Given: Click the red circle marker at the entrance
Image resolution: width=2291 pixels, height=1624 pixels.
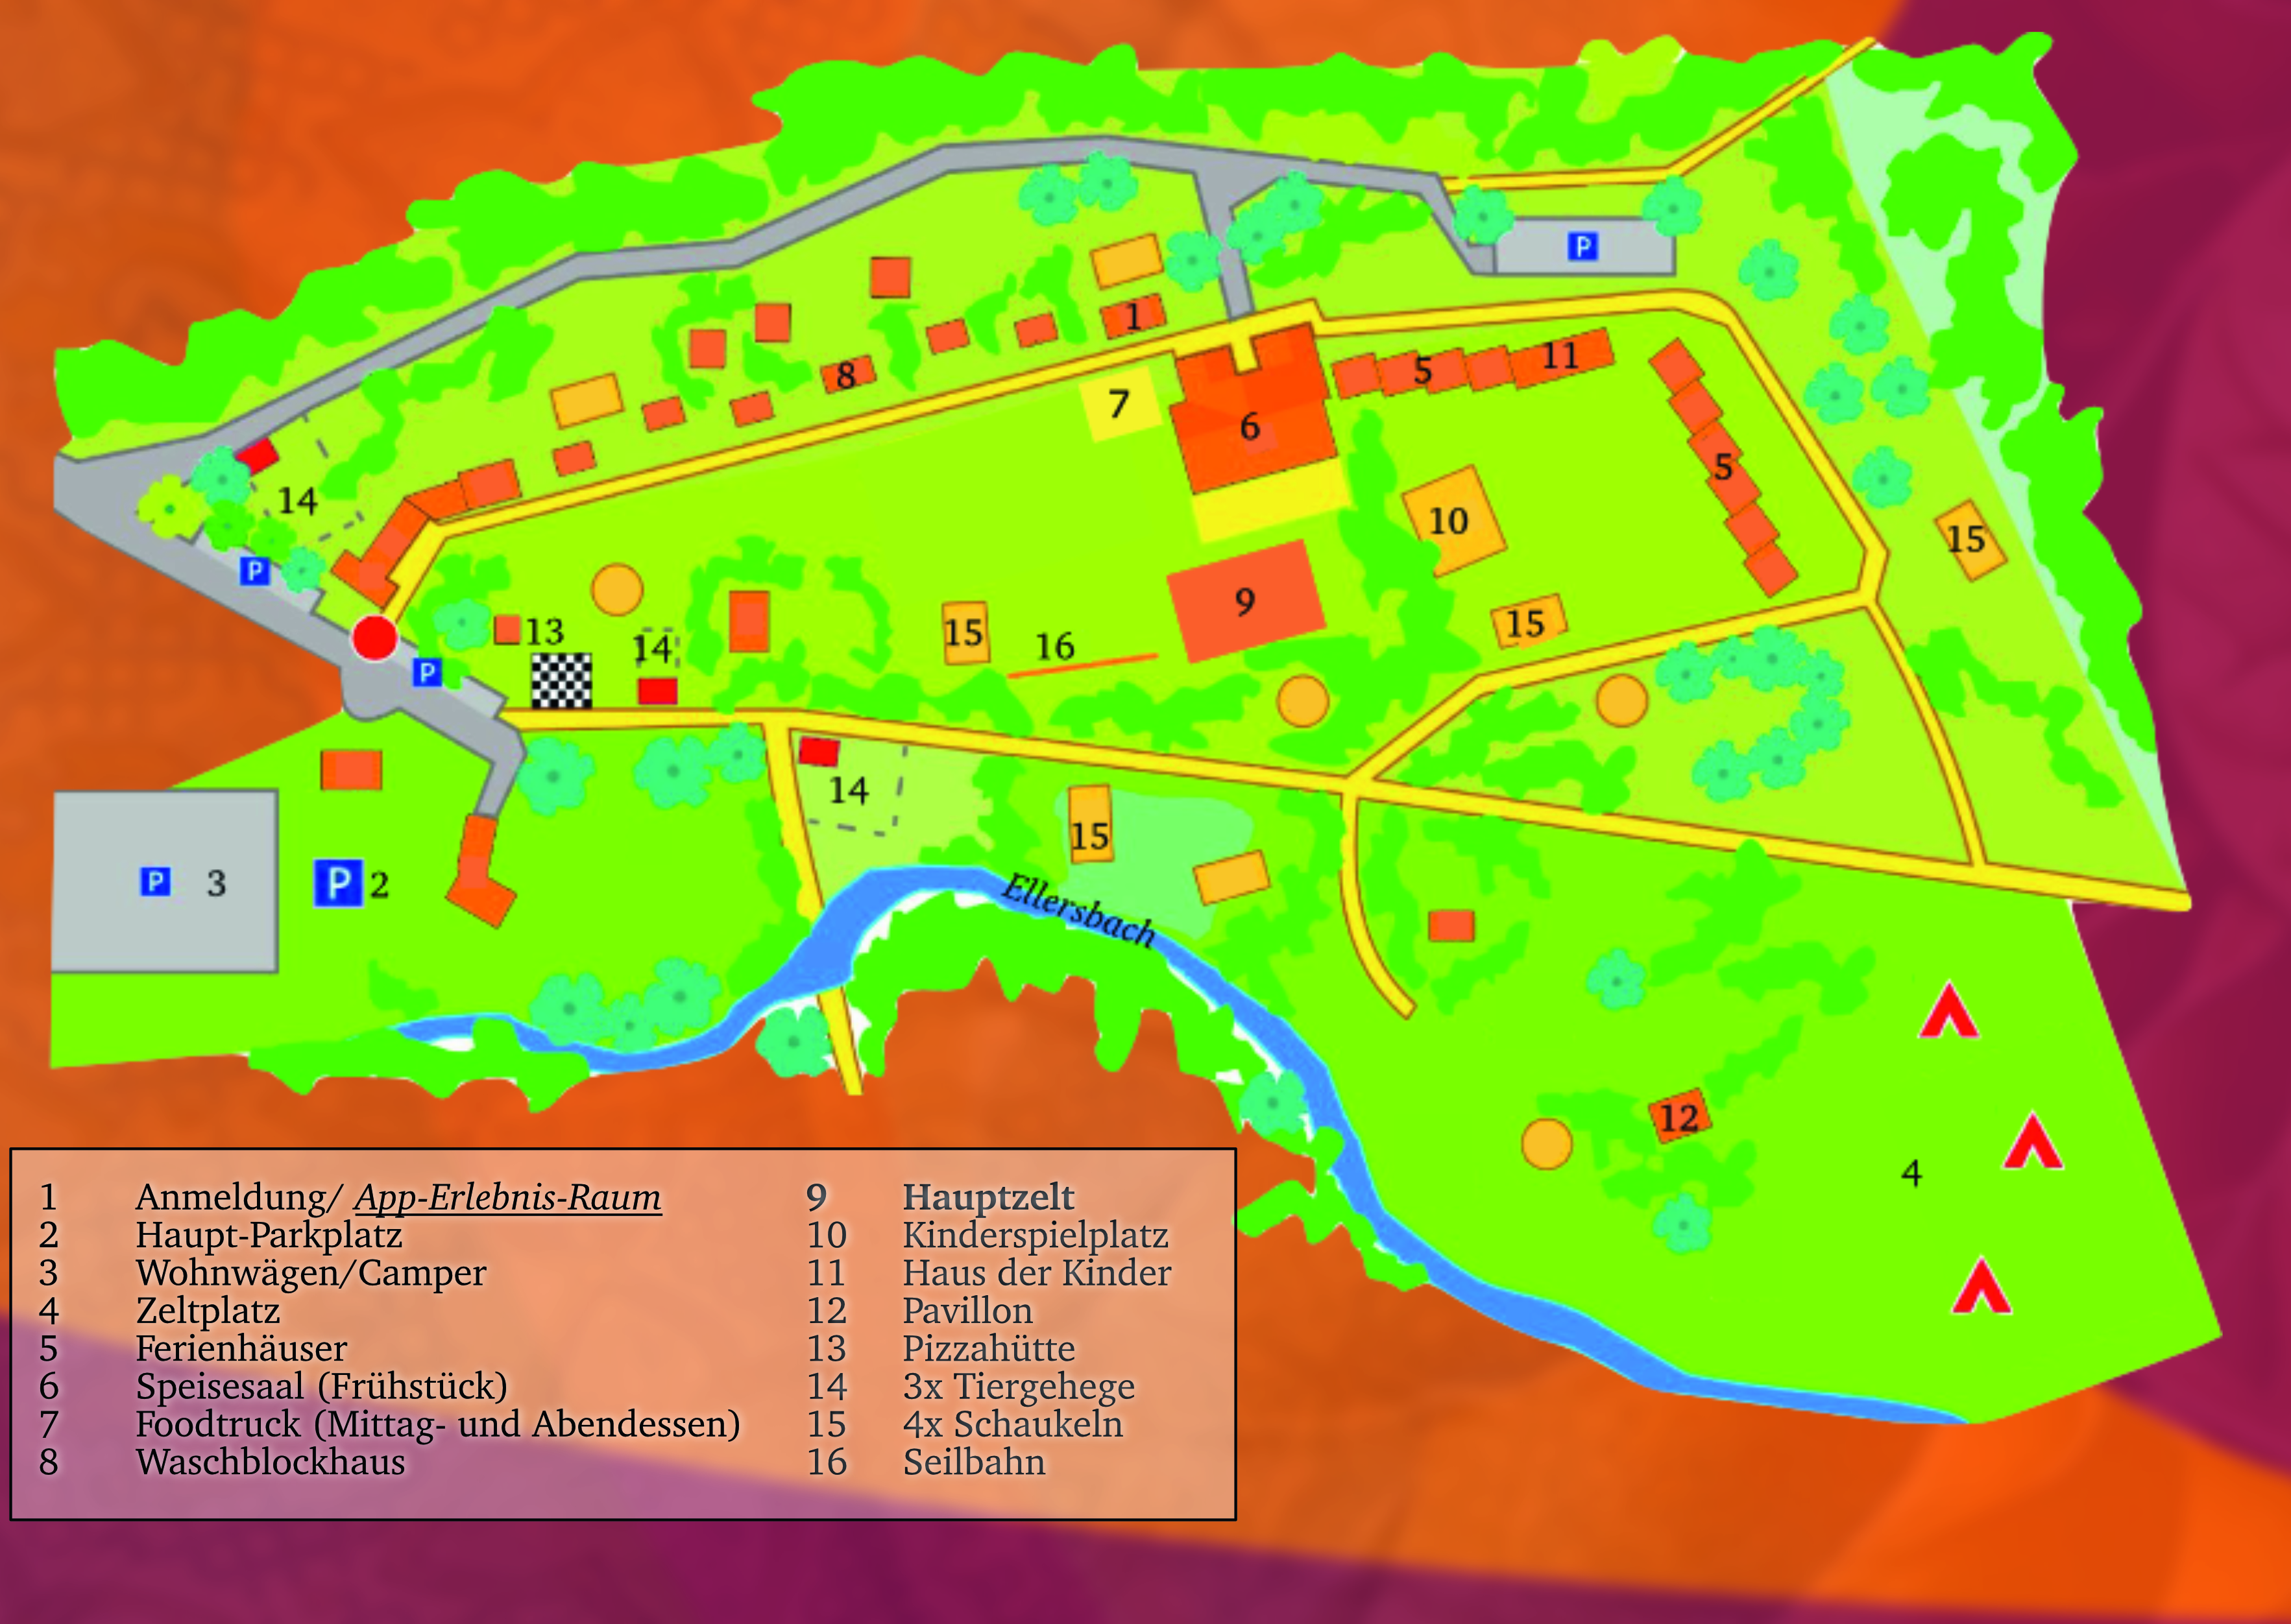Looking at the screenshot, I should coord(375,638).
